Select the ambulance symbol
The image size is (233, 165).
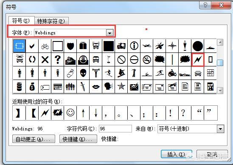pyautogui.click(x=121, y=46)
